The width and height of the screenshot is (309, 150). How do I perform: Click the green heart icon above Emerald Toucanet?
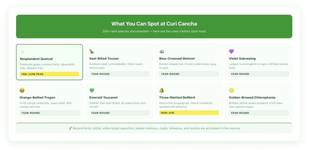[92, 90]
